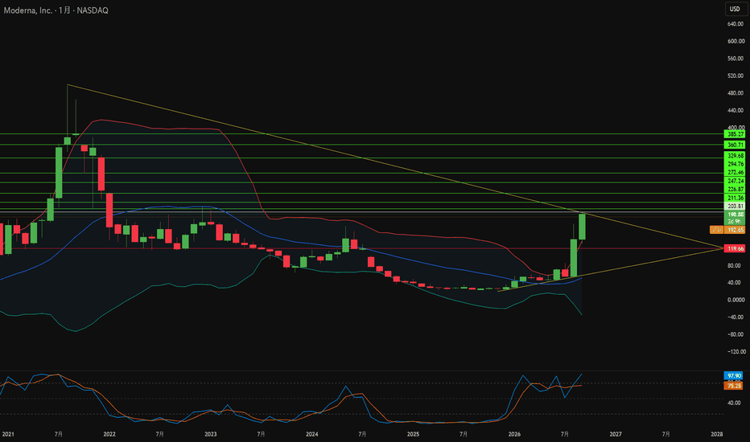The image size is (750, 442).
Task: Click the 80.00 price axis tick
Action: pyautogui.click(x=736, y=265)
